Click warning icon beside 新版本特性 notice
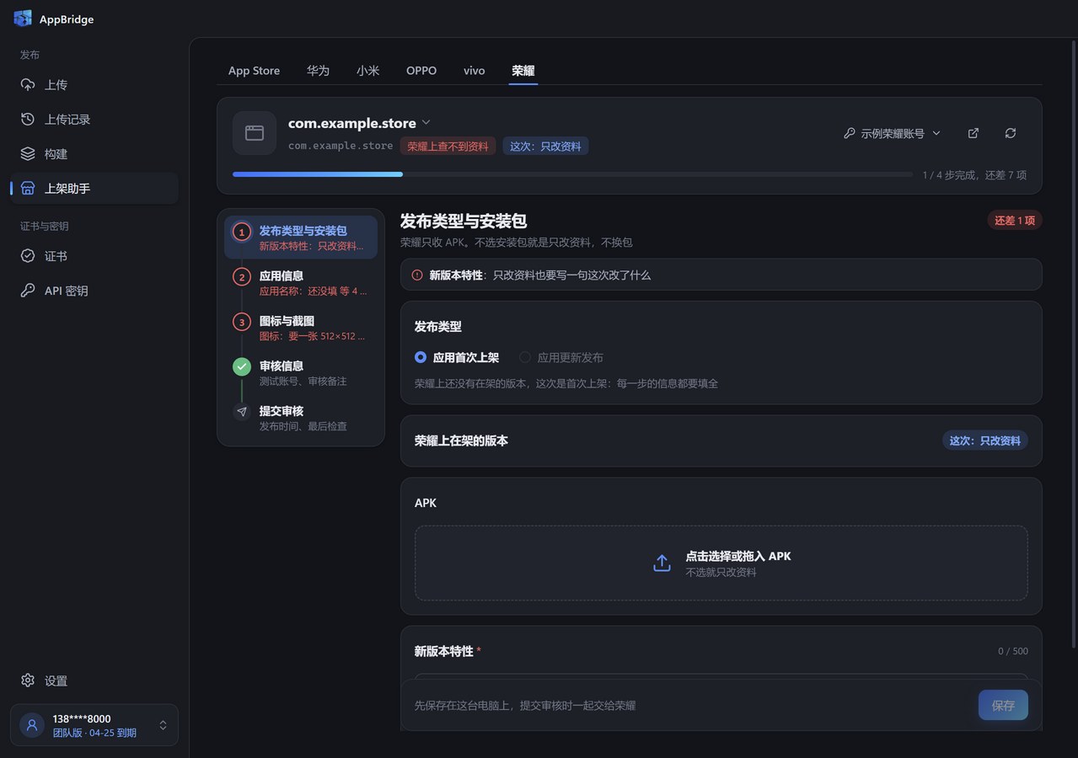 click(417, 275)
